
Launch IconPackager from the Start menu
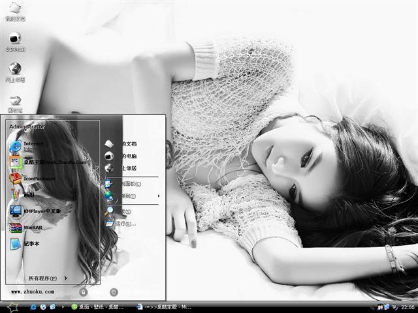tap(33, 178)
